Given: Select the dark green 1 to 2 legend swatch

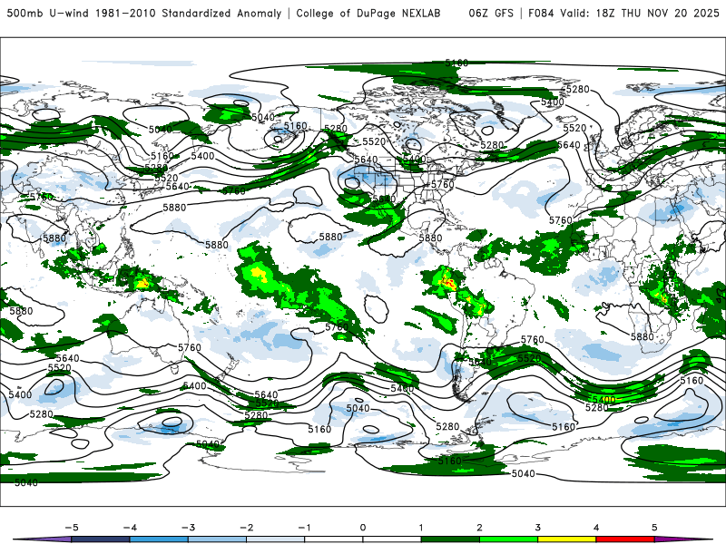Looking at the screenshot, I should coord(450,539).
